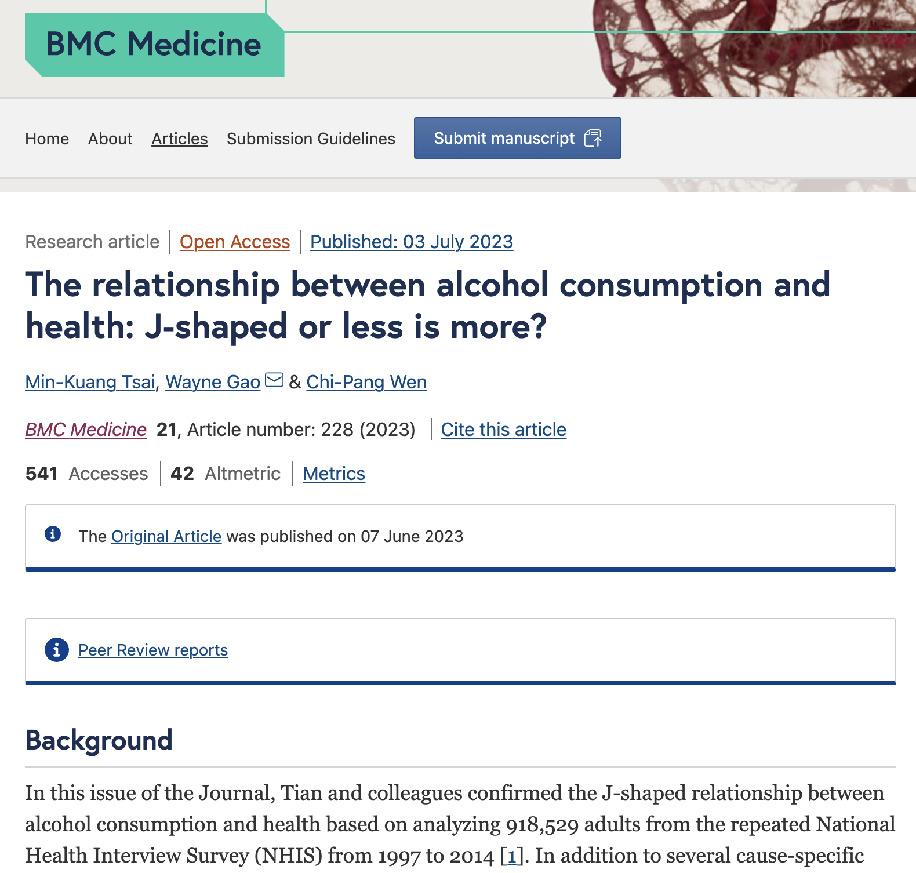
Task: Open the Home navigation item
Action: coord(47,139)
